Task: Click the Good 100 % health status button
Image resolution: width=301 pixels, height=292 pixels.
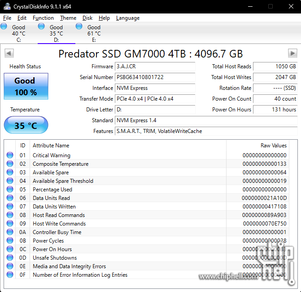Action: pos(26,86)
